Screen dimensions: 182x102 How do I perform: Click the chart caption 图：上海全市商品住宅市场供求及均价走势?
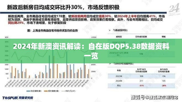point(52,31)
